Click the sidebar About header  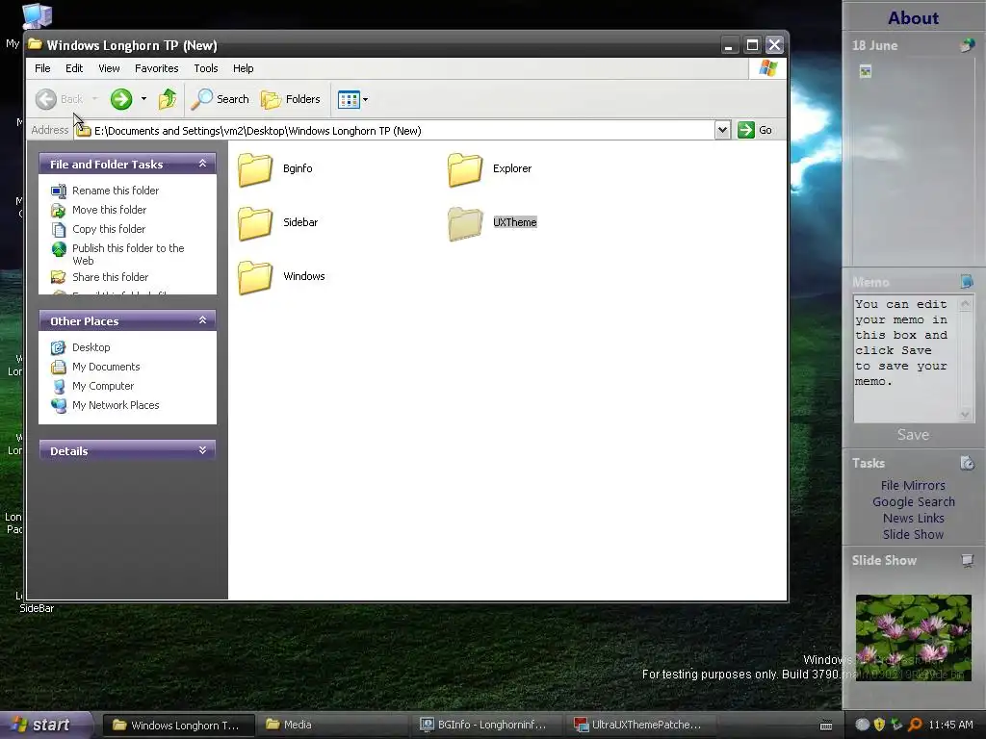(x=913, y=17)
